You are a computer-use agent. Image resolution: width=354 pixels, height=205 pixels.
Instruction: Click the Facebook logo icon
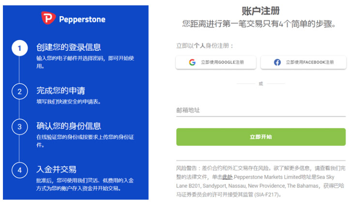[277, 62]
